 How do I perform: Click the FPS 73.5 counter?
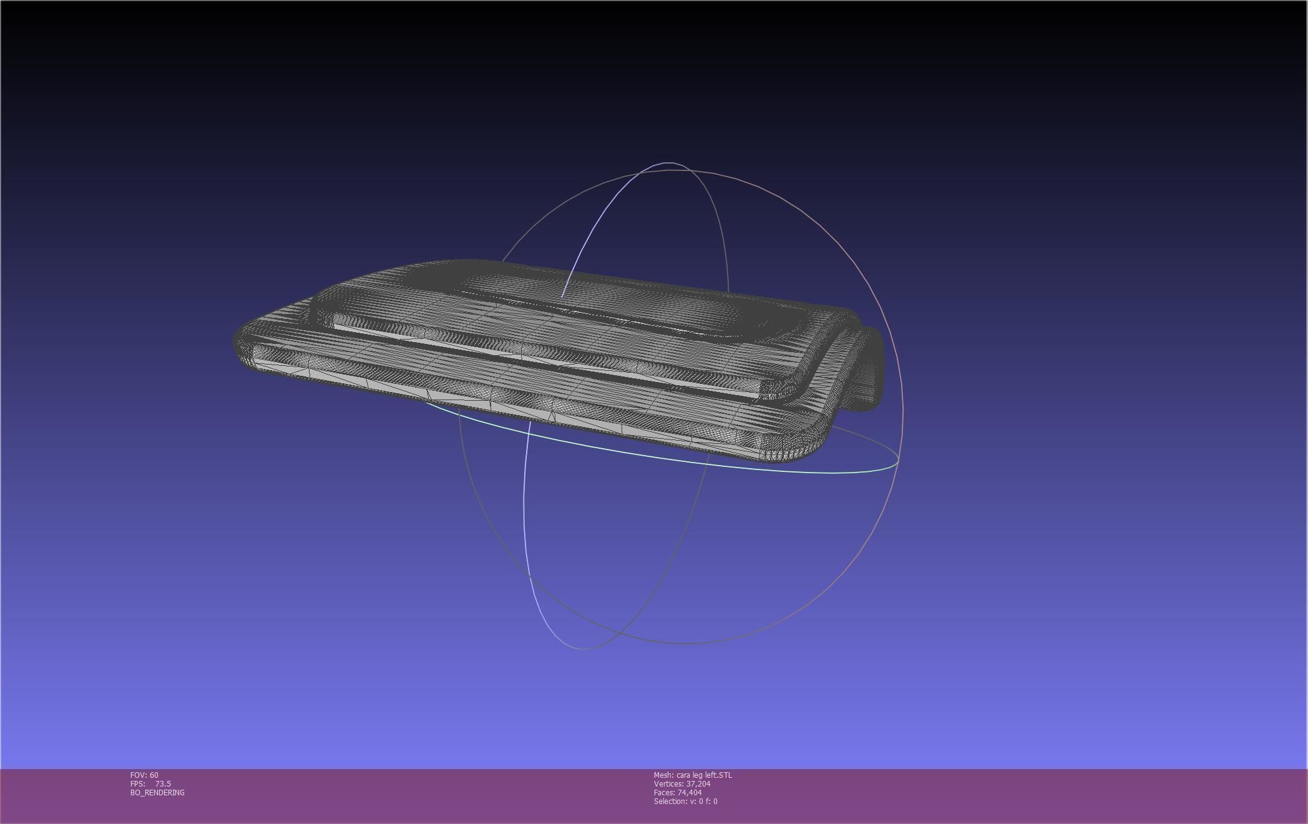click(150, 783)
